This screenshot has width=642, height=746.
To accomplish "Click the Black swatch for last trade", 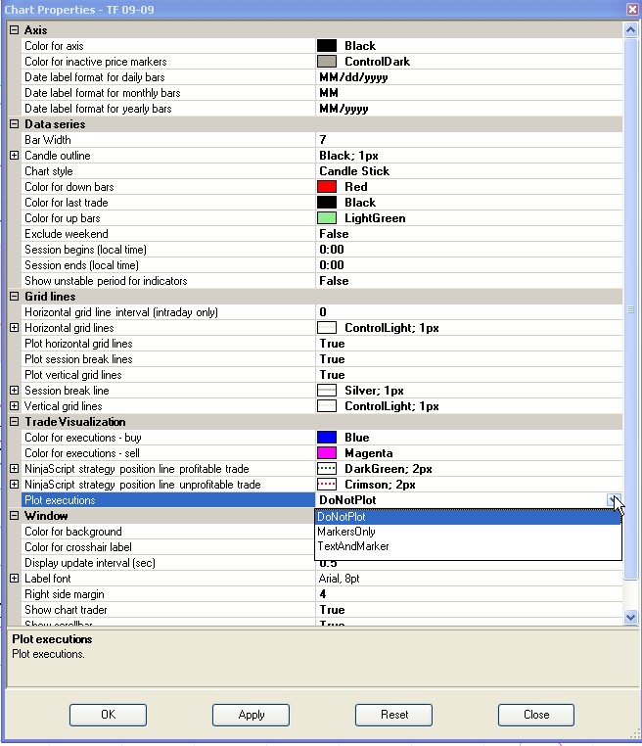I will pos(327,203).
